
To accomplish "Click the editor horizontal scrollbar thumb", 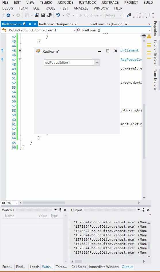I will (x=44, y=203).
